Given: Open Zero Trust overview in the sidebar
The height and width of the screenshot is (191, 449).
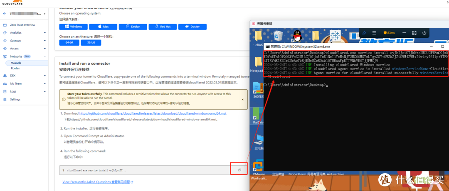Looking at the screenshot, I should (x=22, y=25).
